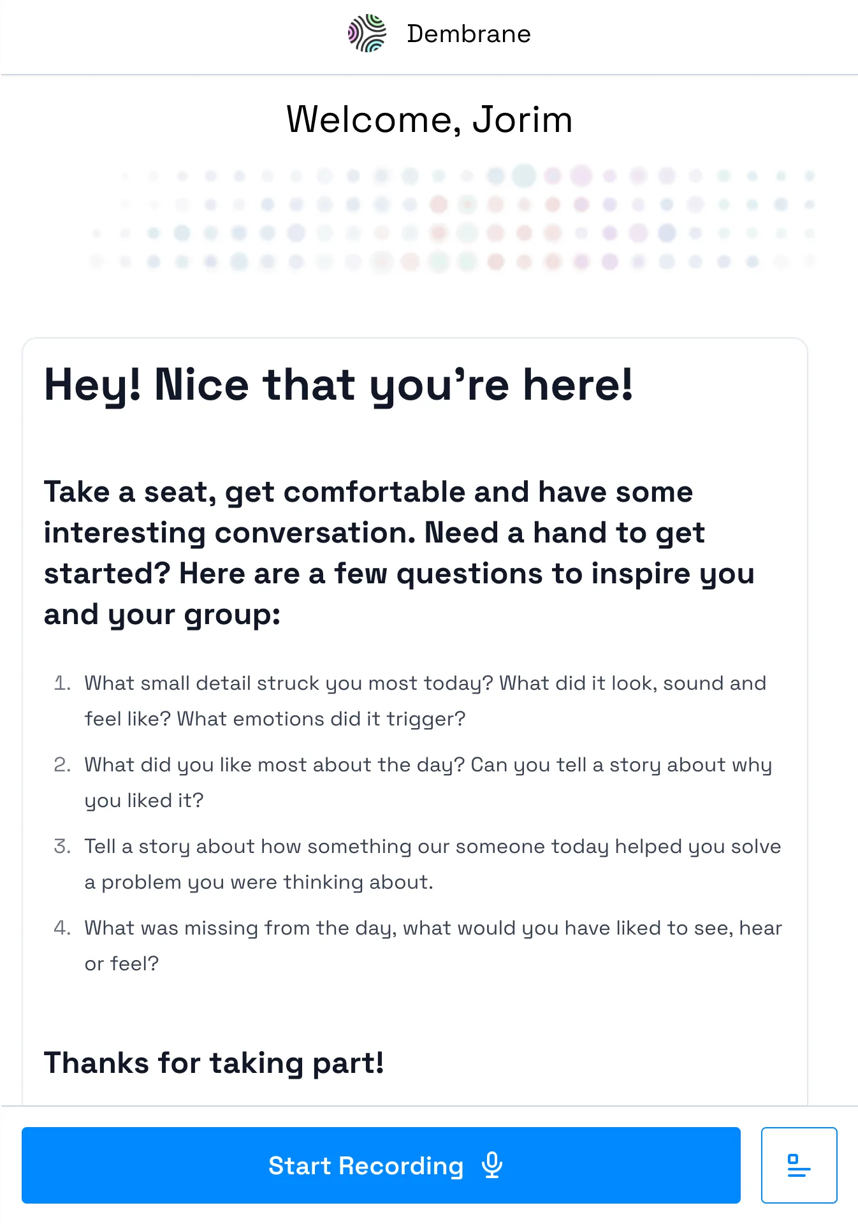Click the large teal dot in visualizer

point(524,175)
